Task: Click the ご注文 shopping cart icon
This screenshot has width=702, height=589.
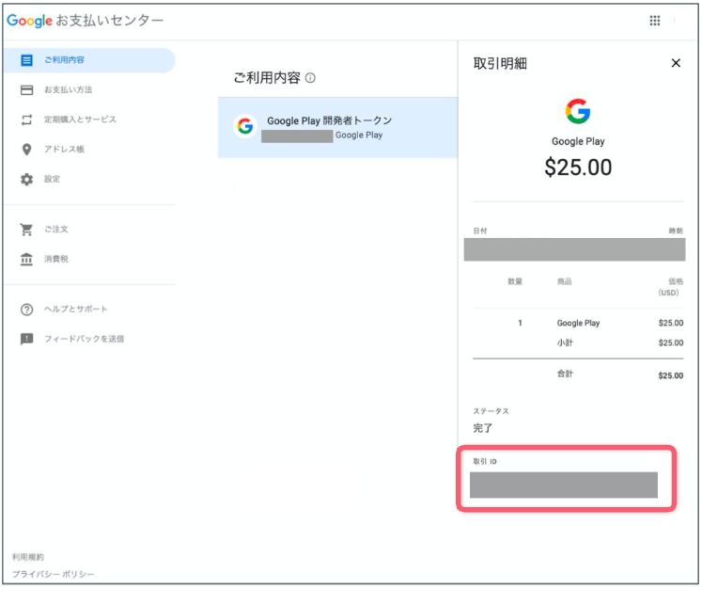Action: [x=26, y=230]
